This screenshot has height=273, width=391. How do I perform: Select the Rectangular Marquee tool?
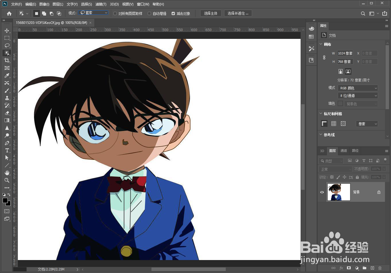pos(7,38)
